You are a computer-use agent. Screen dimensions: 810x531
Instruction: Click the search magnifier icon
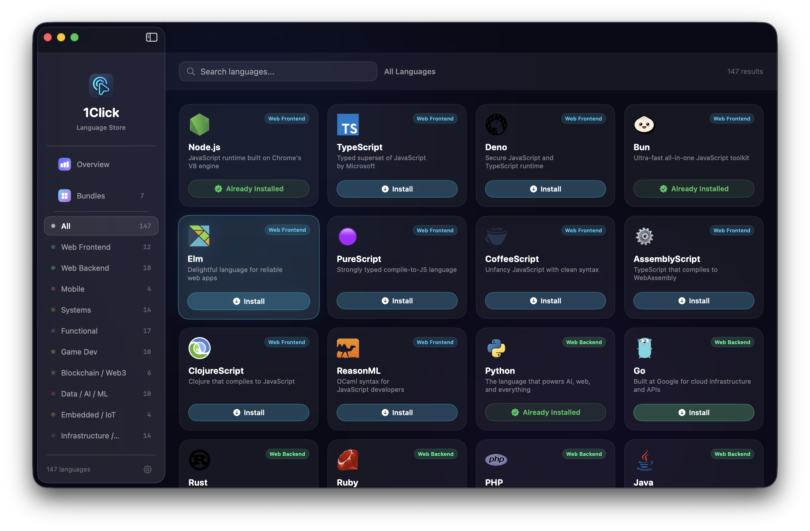coord(191,72)
